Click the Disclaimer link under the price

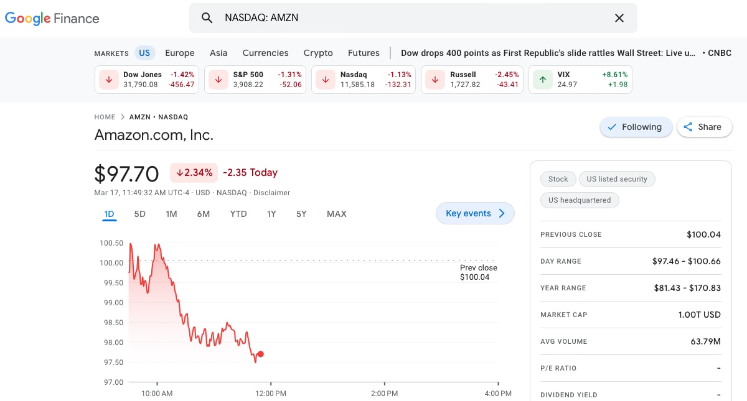pyautogui.click(x=271, y=193)
